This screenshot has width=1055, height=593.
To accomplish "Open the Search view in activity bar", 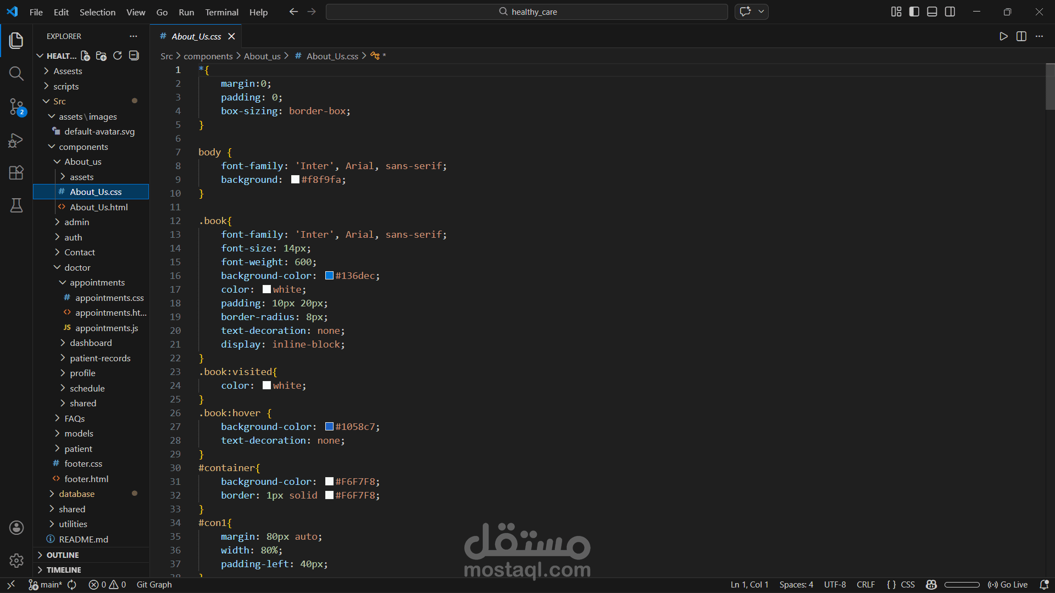I will [x=16, y=74].
